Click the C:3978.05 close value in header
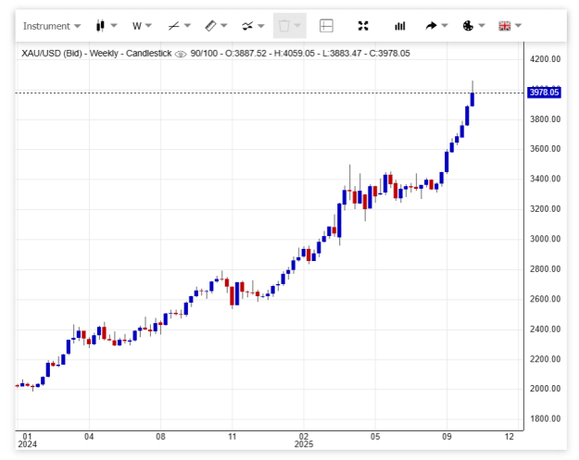The image size is (579, 460). [x=390, y=54]
